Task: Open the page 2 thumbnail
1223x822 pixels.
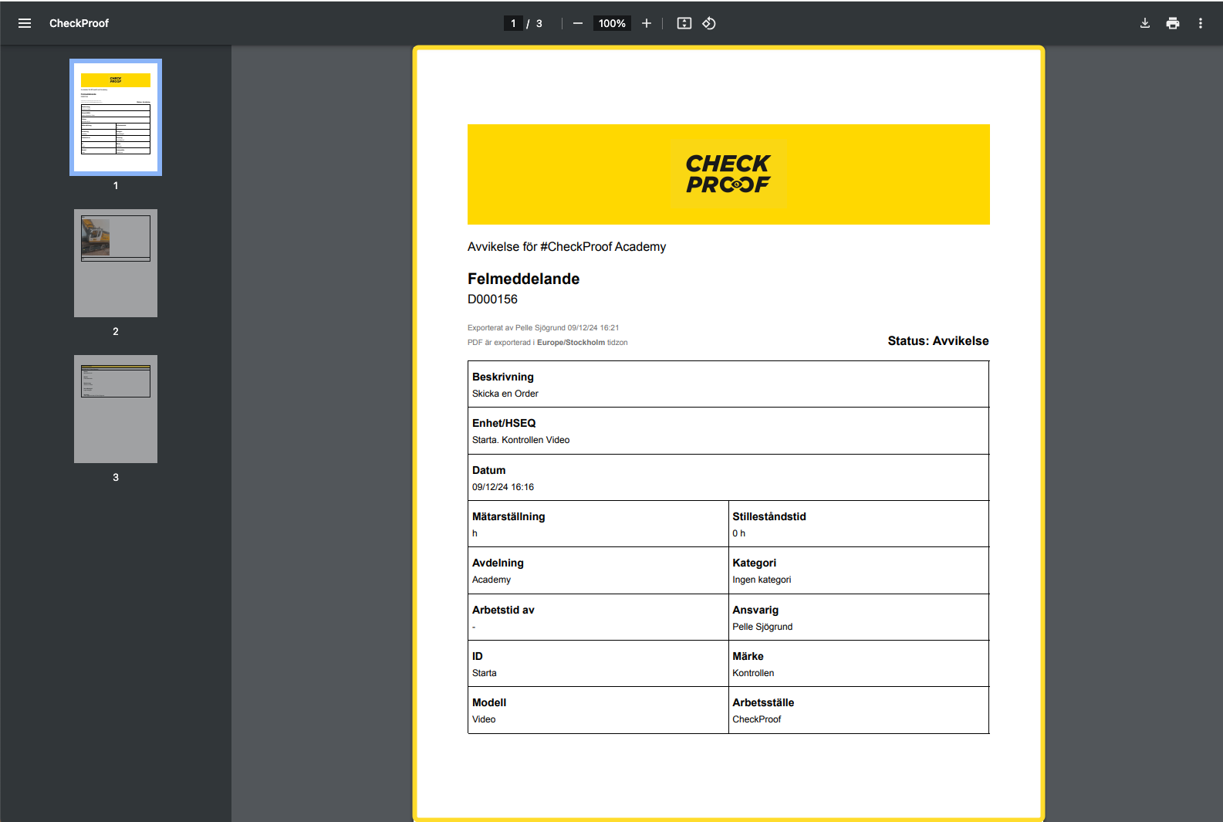Action: pos(116,263)
